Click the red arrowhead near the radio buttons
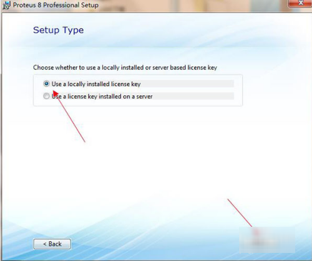Image resolution: width=312 pixels, height=261 pixels. tap(56, 94)
